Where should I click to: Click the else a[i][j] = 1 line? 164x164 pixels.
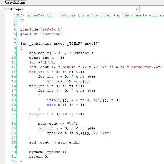tap(65, 105)
